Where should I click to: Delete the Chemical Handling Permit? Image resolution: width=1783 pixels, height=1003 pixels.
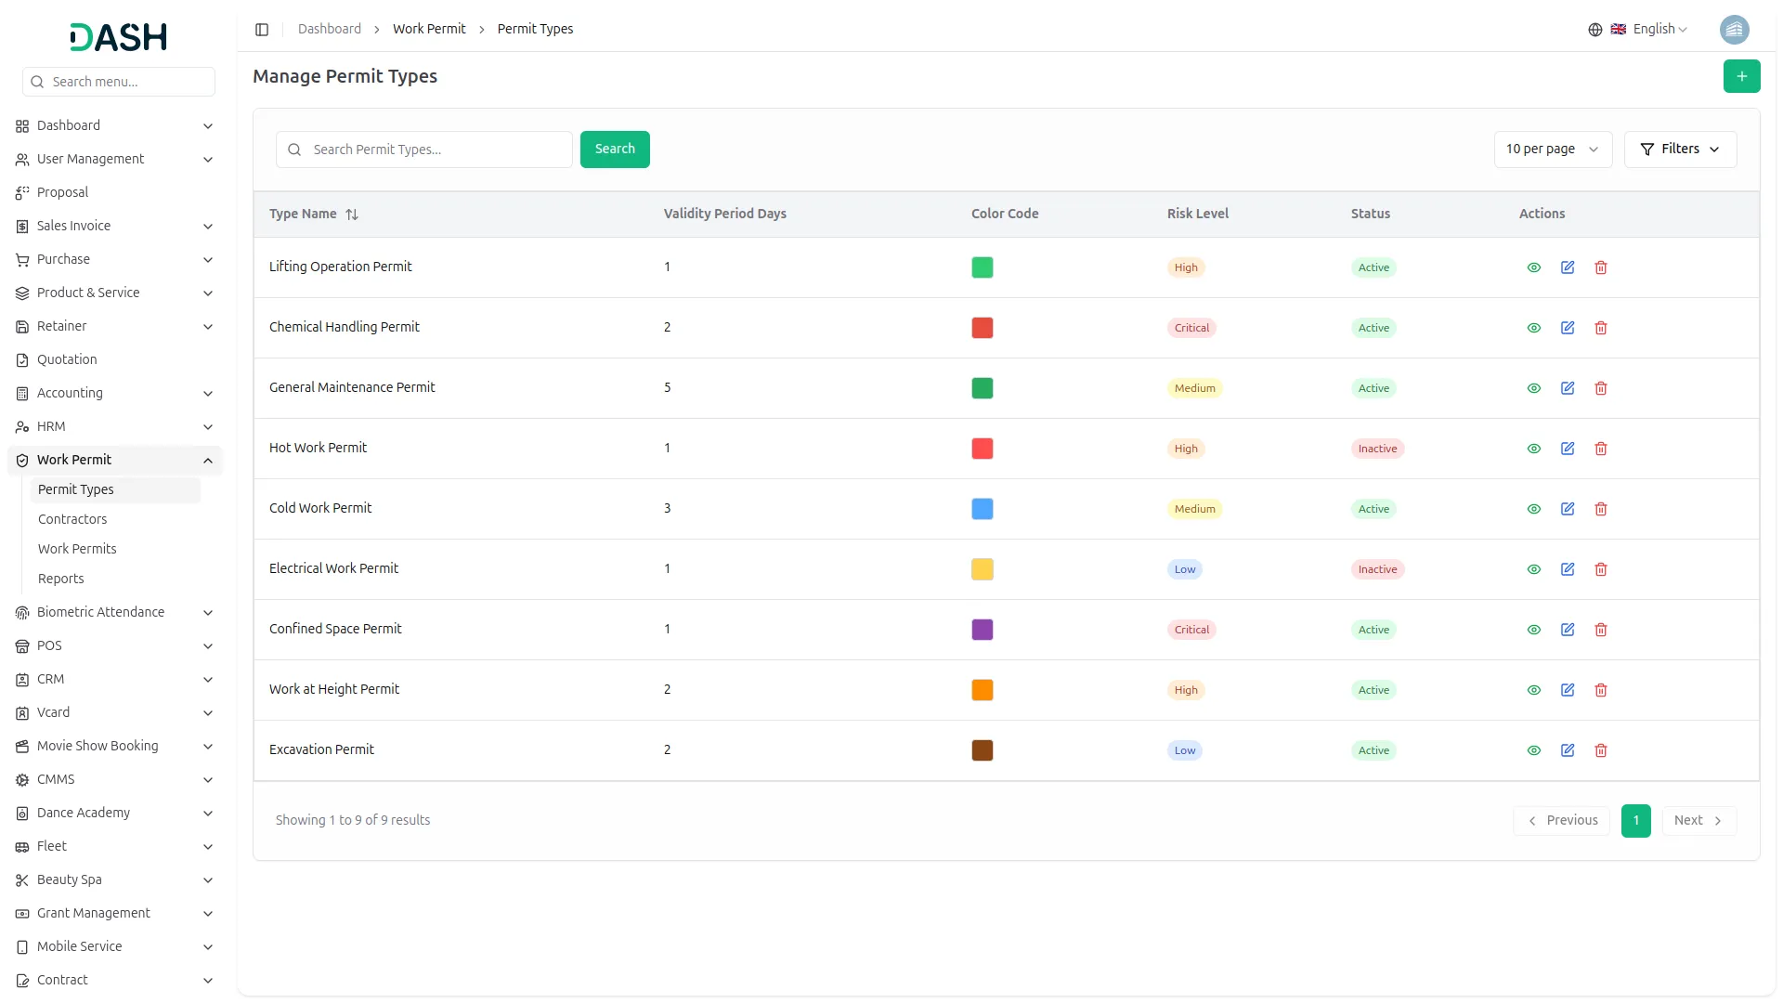pyautogui.click(x=1600, y=328)
